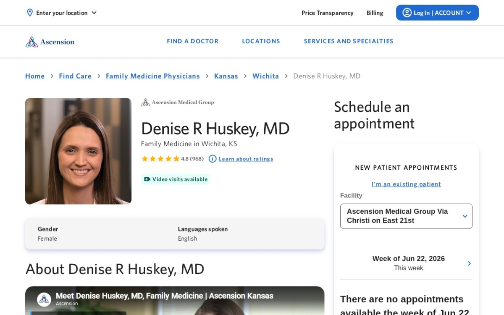504x315 pixels.
Task: Click the video camera icon
Action: [x=147, y=179]
